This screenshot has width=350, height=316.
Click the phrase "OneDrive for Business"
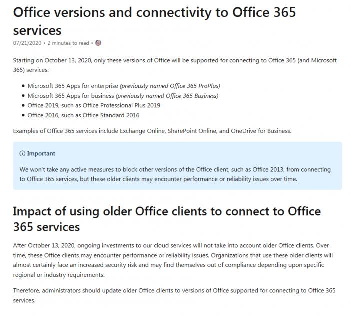(261, 131)
